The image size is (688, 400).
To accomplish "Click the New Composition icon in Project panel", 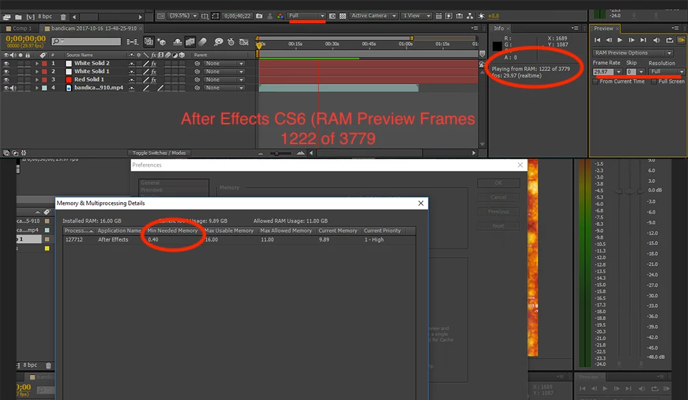I will tap(30, 16).
